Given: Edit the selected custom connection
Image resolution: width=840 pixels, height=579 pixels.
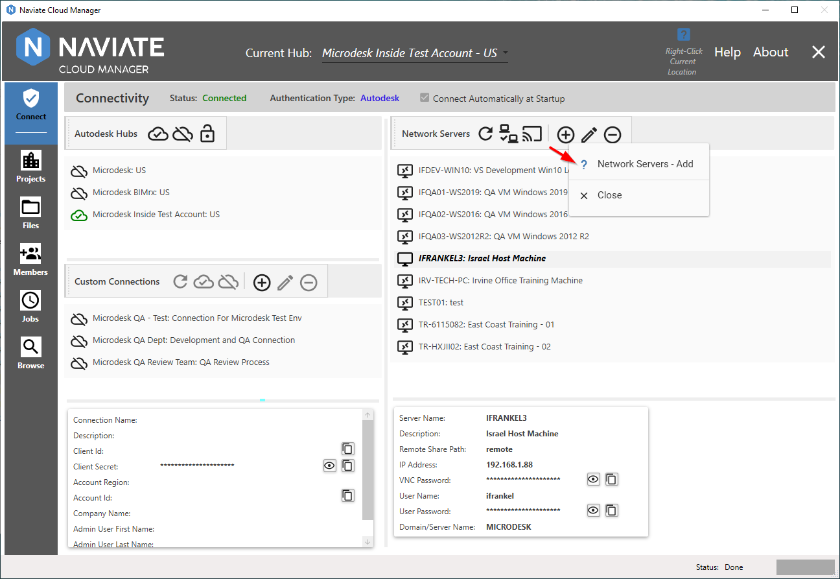Looking at the screenshot, I should (285, 282).
